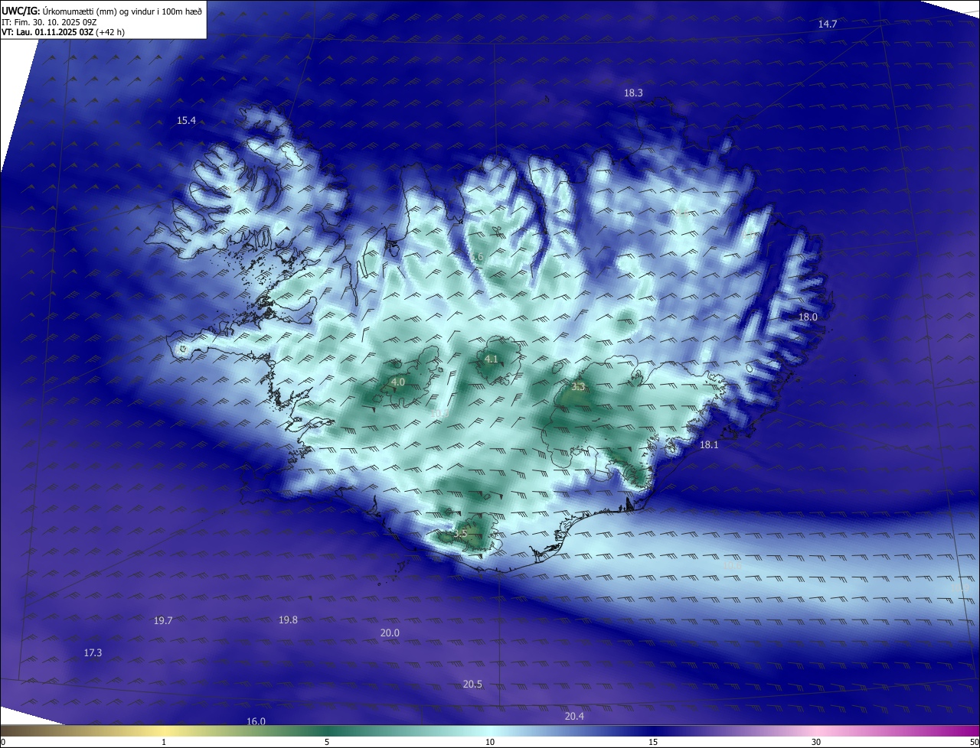Viewport: 980px width, 748px height.
Task: Click the 10 label on the color scale
Action: pos(490,742)
